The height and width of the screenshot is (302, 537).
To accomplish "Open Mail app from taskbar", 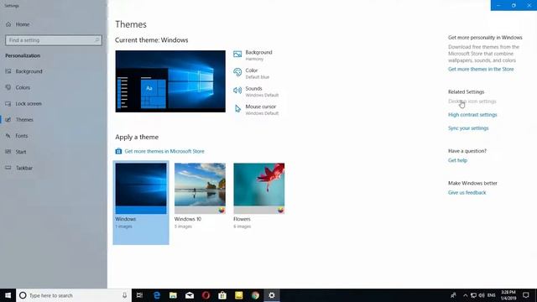I will tap(190, 295).
